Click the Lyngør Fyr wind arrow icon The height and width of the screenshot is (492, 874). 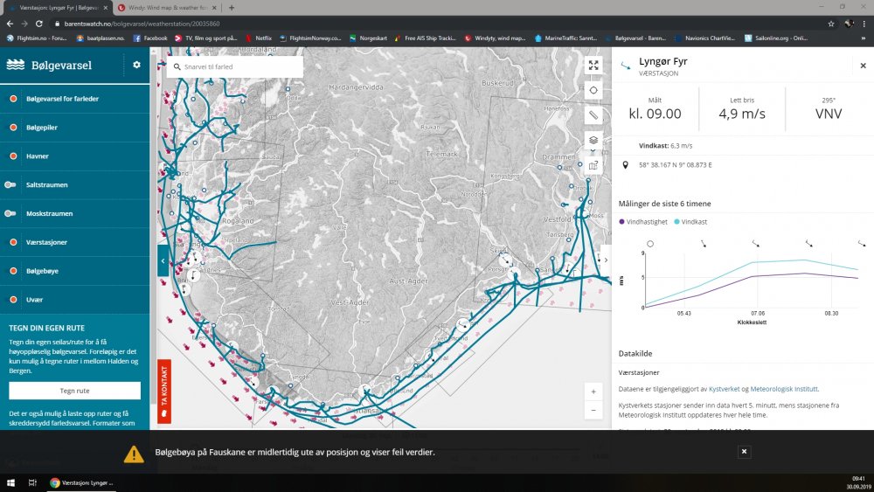pyautogui.click(x=626, y=66)
